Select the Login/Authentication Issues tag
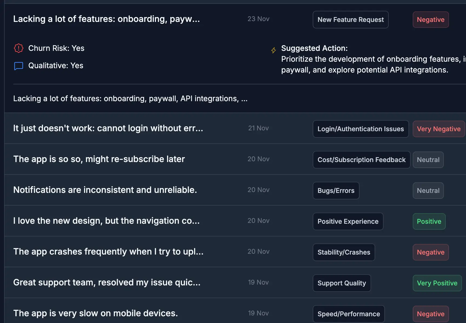 (x=360, y=129)
